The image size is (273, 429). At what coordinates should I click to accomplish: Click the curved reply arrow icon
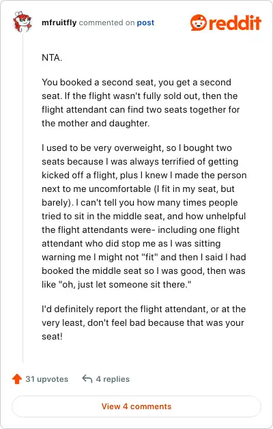click(x=87, y=379)
